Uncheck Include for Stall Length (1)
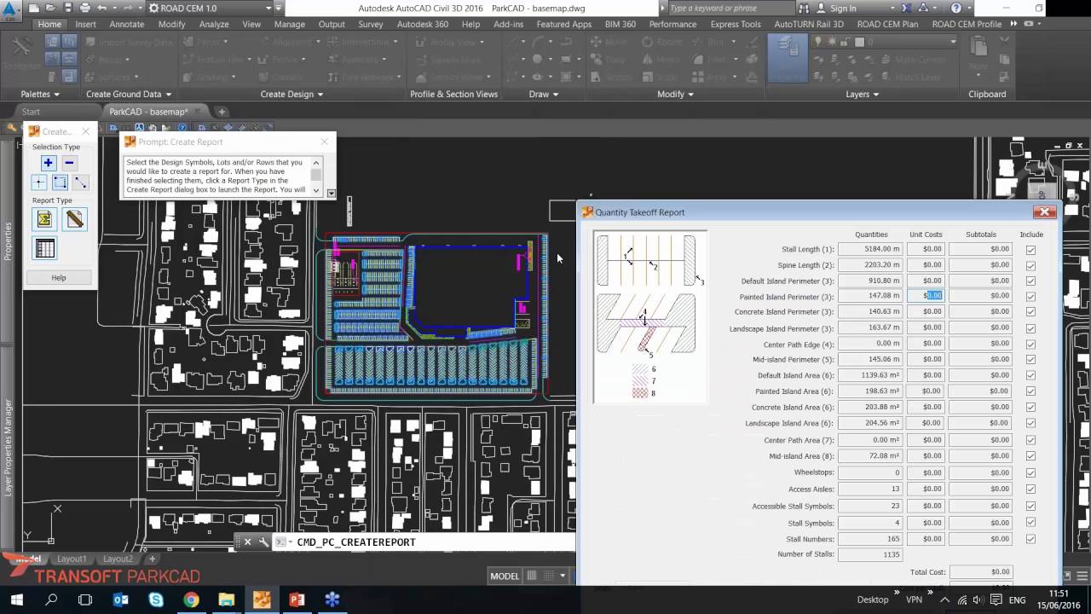Image resolution: width=1091 pixels, height=614 pixels. 1030,250
